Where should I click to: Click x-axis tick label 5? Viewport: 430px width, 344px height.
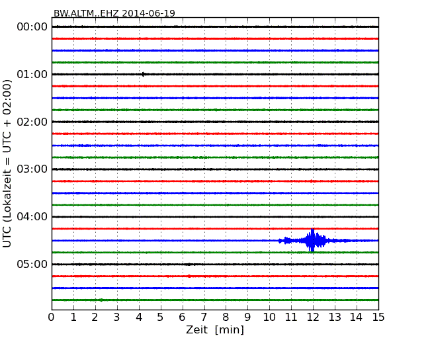[161, 318]
